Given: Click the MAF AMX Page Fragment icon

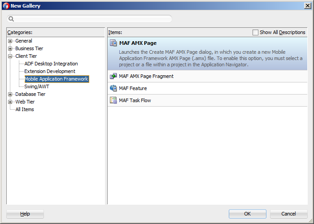Looking at the screenshot, I should (x=113, y=76).
